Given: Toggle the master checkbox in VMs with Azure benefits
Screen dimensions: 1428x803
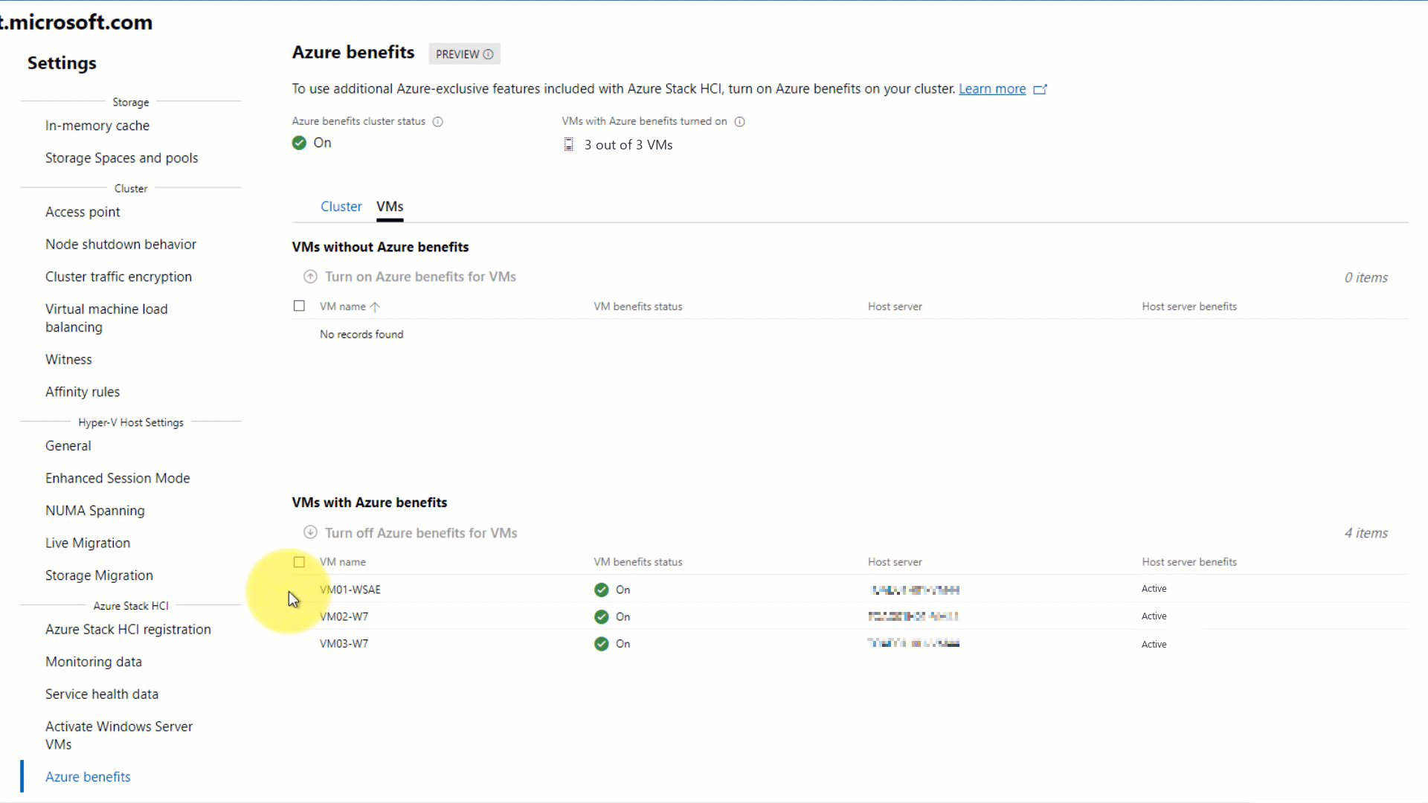Looking at the screenshot, I should coord(300,560).
